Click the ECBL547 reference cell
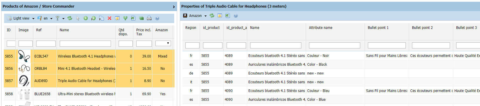Image resolution: width=480 pixels, height=106 pixels. tap(45, 56)
